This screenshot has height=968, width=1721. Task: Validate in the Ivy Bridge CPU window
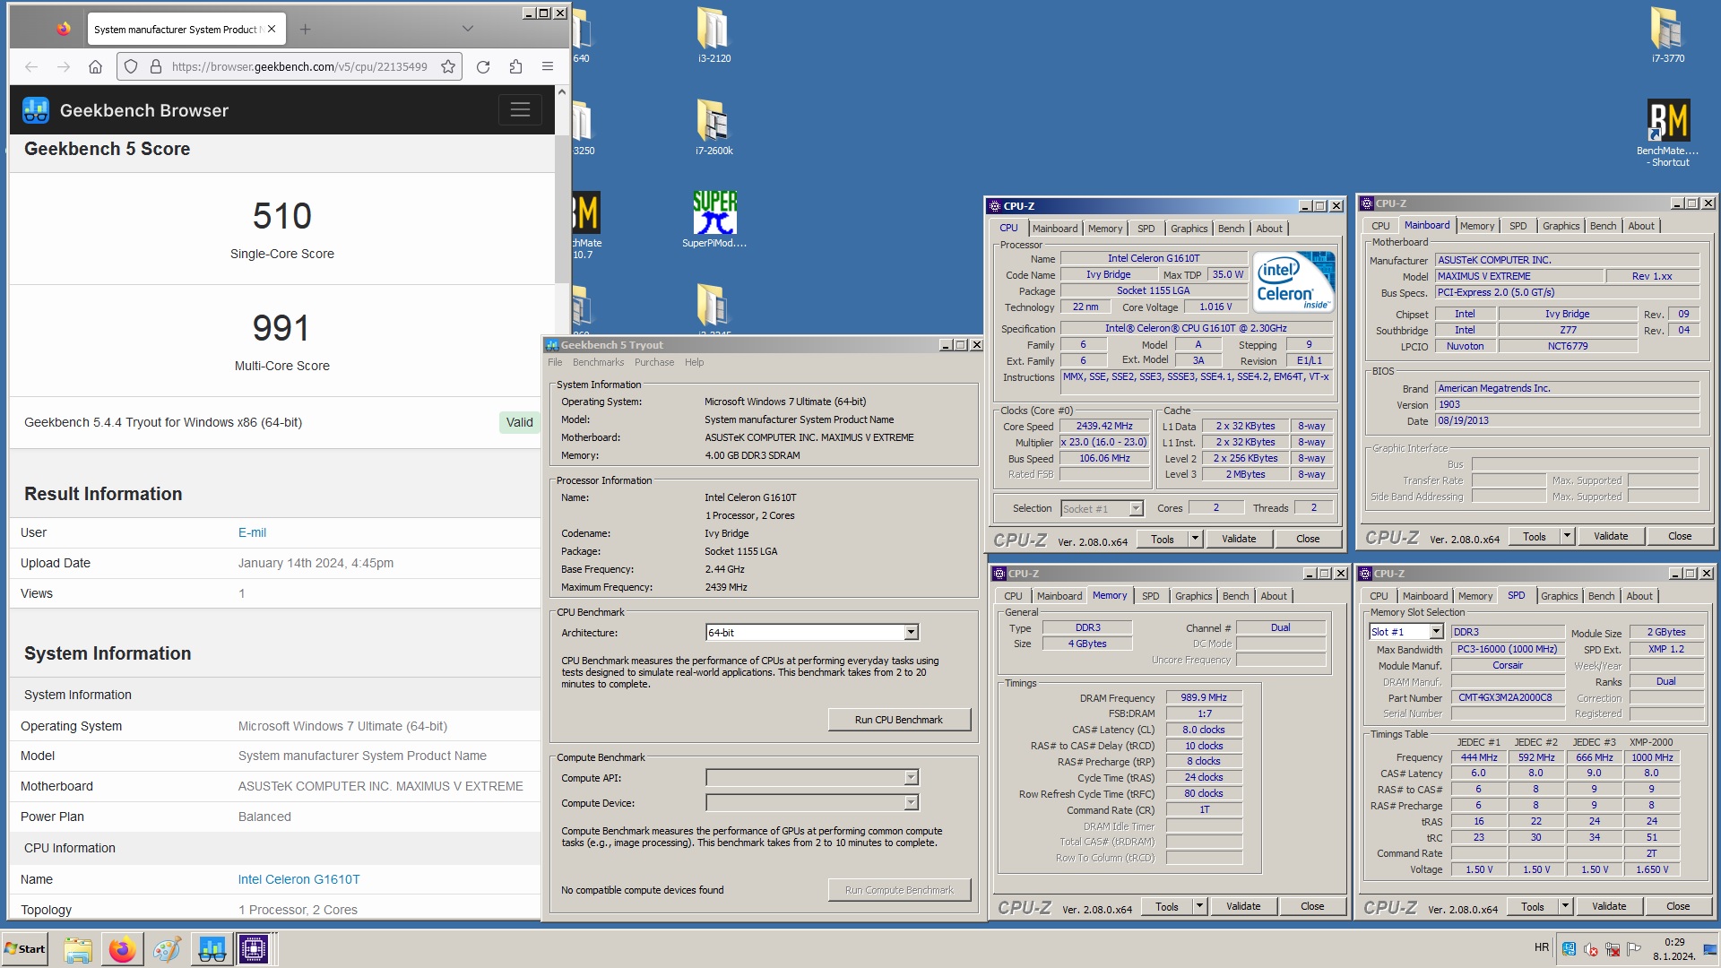coord(1239,539)
